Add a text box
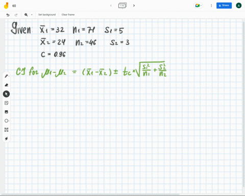This screenshot has width=245, height=196. coord(7,130)
